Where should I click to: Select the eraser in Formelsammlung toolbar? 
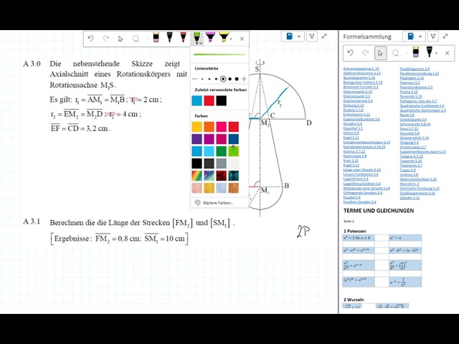(x=416, y=52)
